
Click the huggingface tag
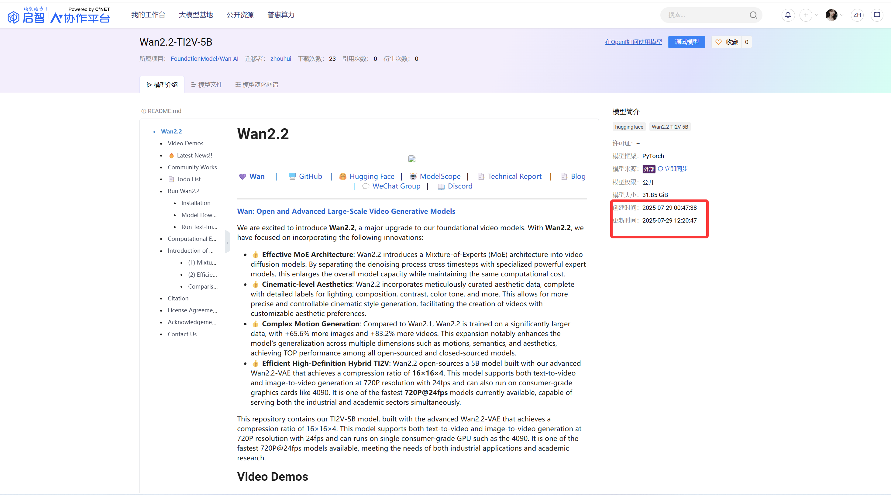(629, 127)
